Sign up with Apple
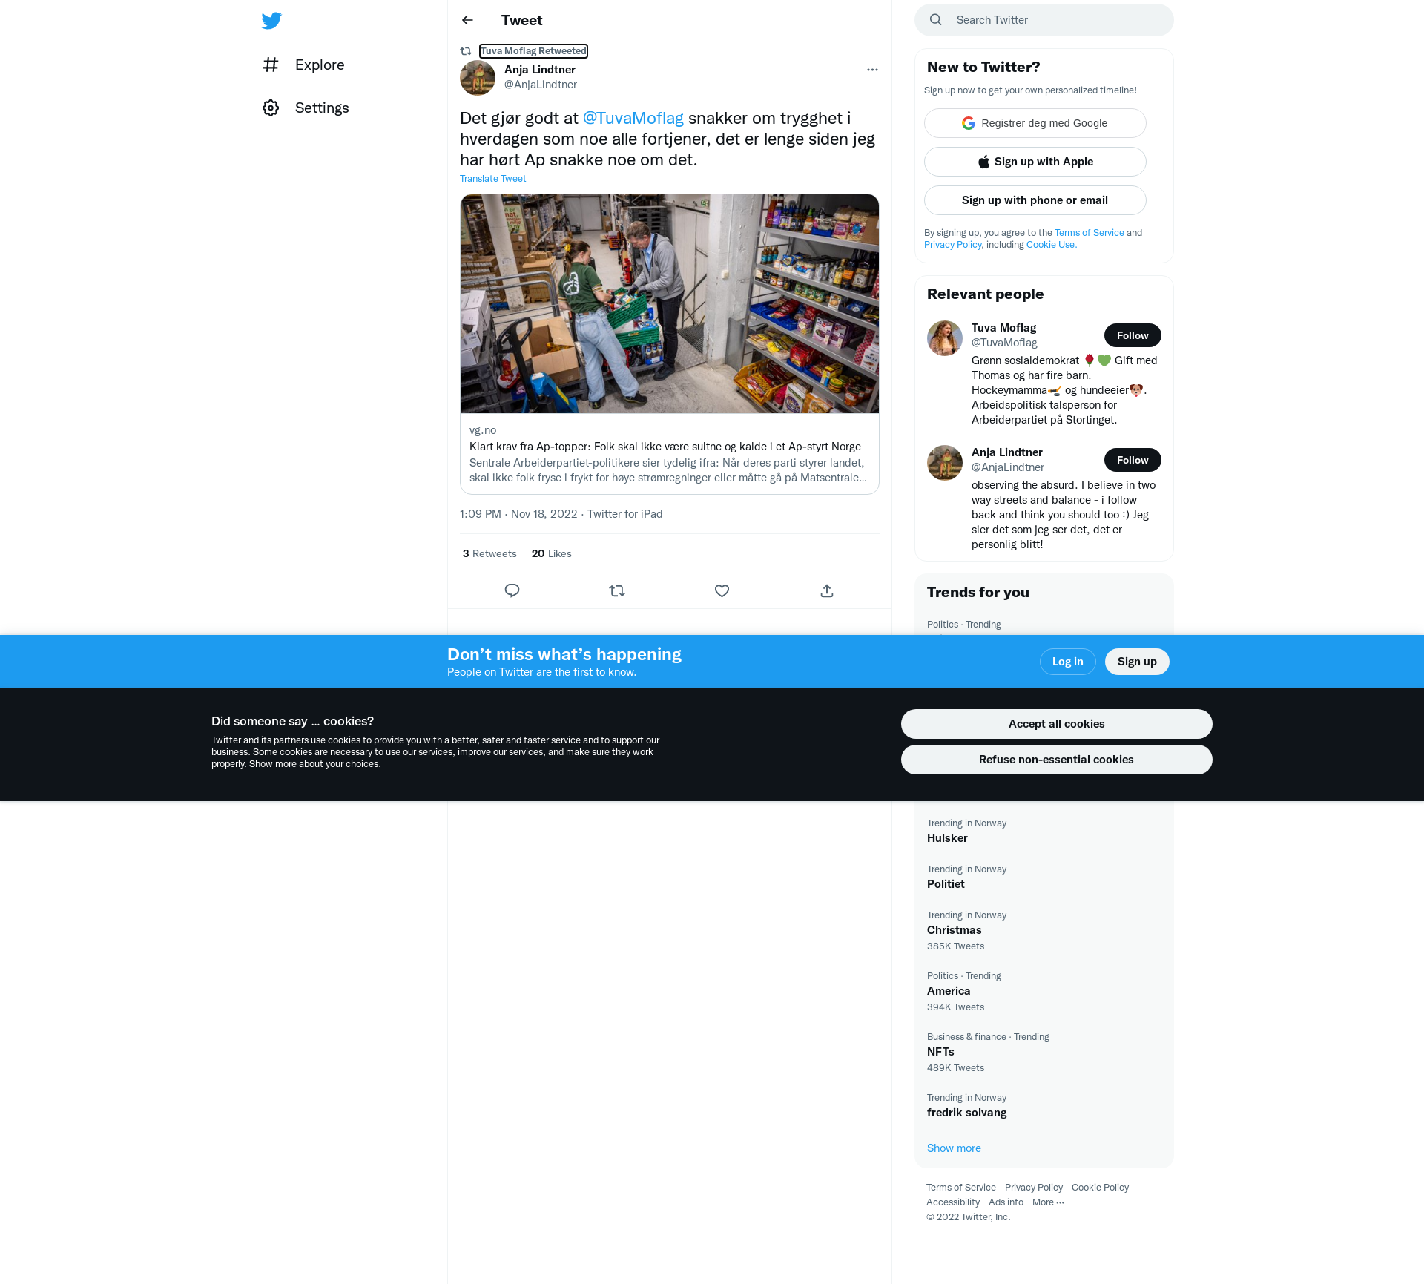 click(x=1035, y=162)
